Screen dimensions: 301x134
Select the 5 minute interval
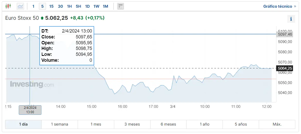tap(42, 6)
